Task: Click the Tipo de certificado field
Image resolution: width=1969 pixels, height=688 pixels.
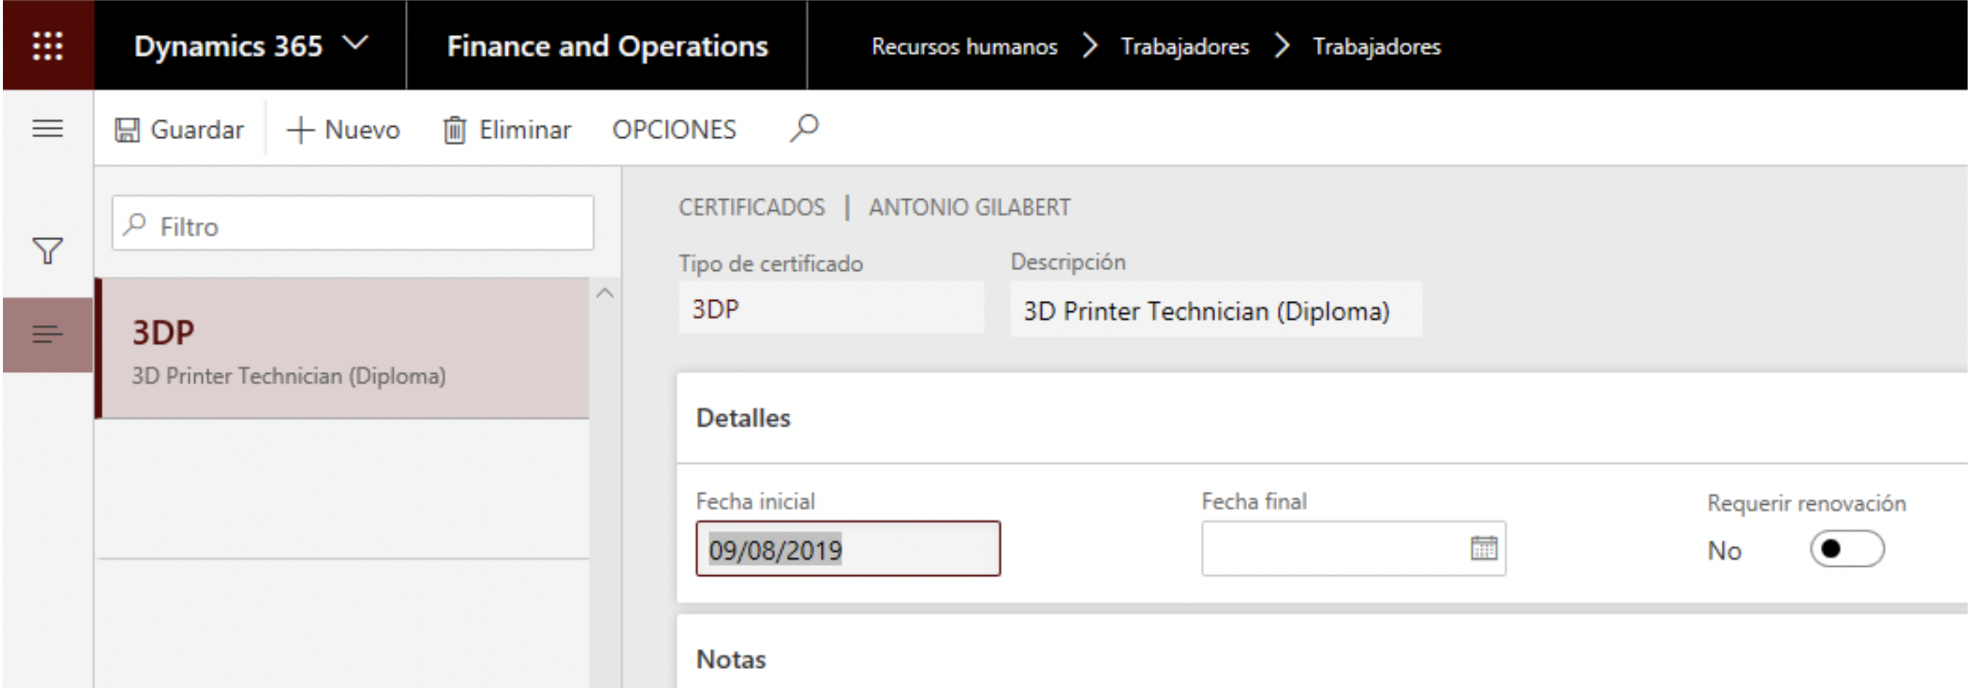Action: pos(831,307)
